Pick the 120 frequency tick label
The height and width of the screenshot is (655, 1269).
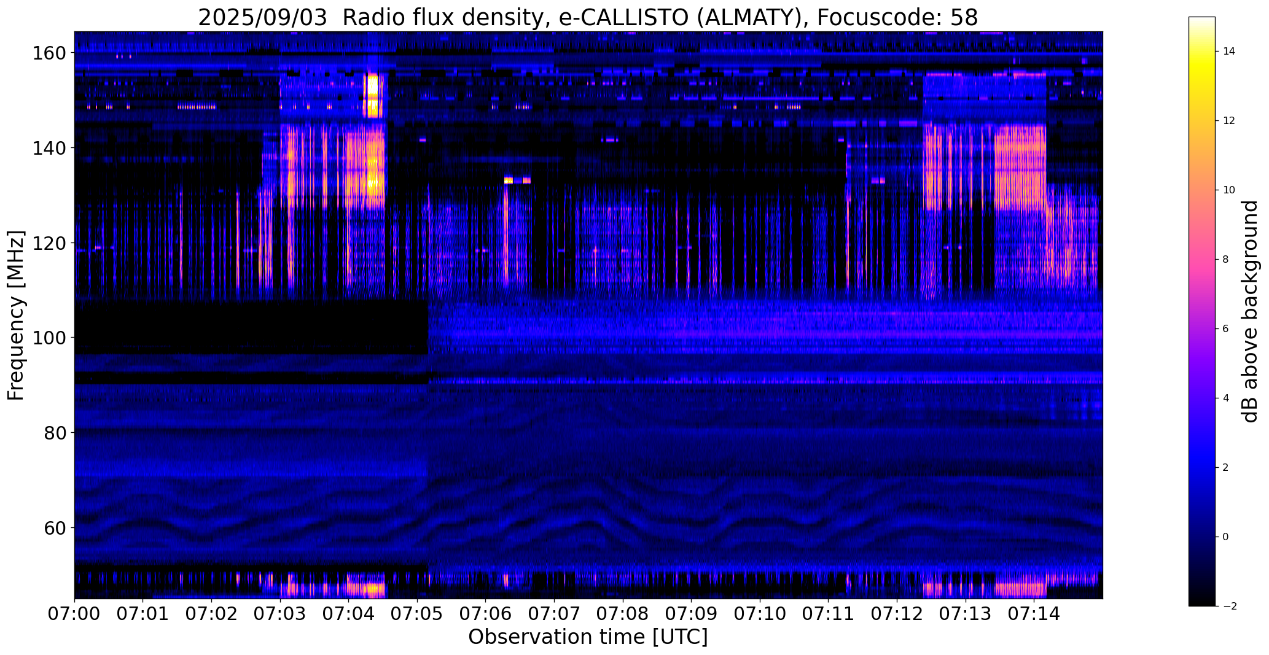[x=50, y=243]
